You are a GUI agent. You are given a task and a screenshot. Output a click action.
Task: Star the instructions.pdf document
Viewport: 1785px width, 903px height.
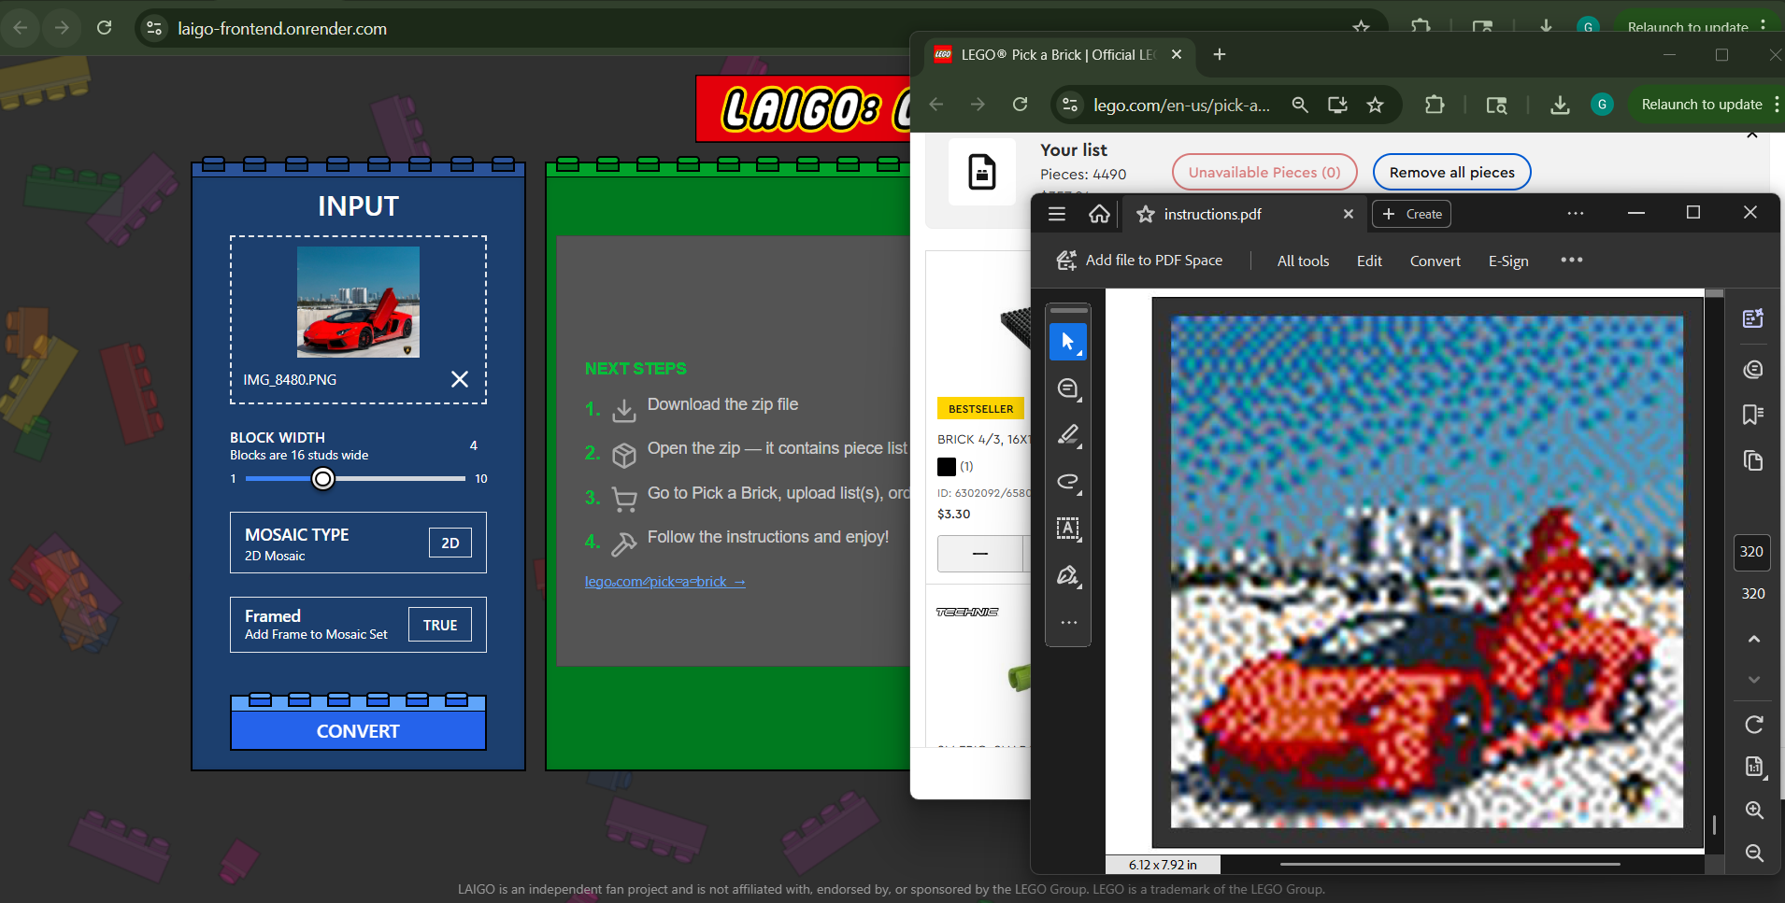point(1145,215)
